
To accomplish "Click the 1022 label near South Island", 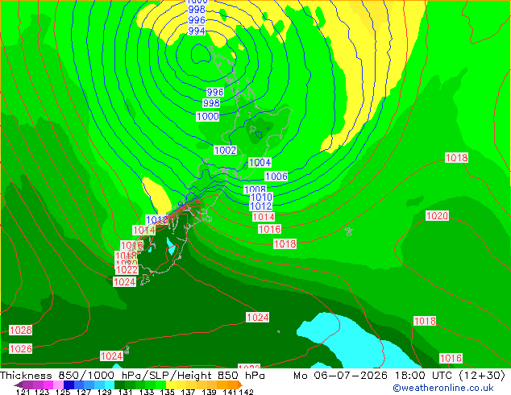I will coord(127,270).
